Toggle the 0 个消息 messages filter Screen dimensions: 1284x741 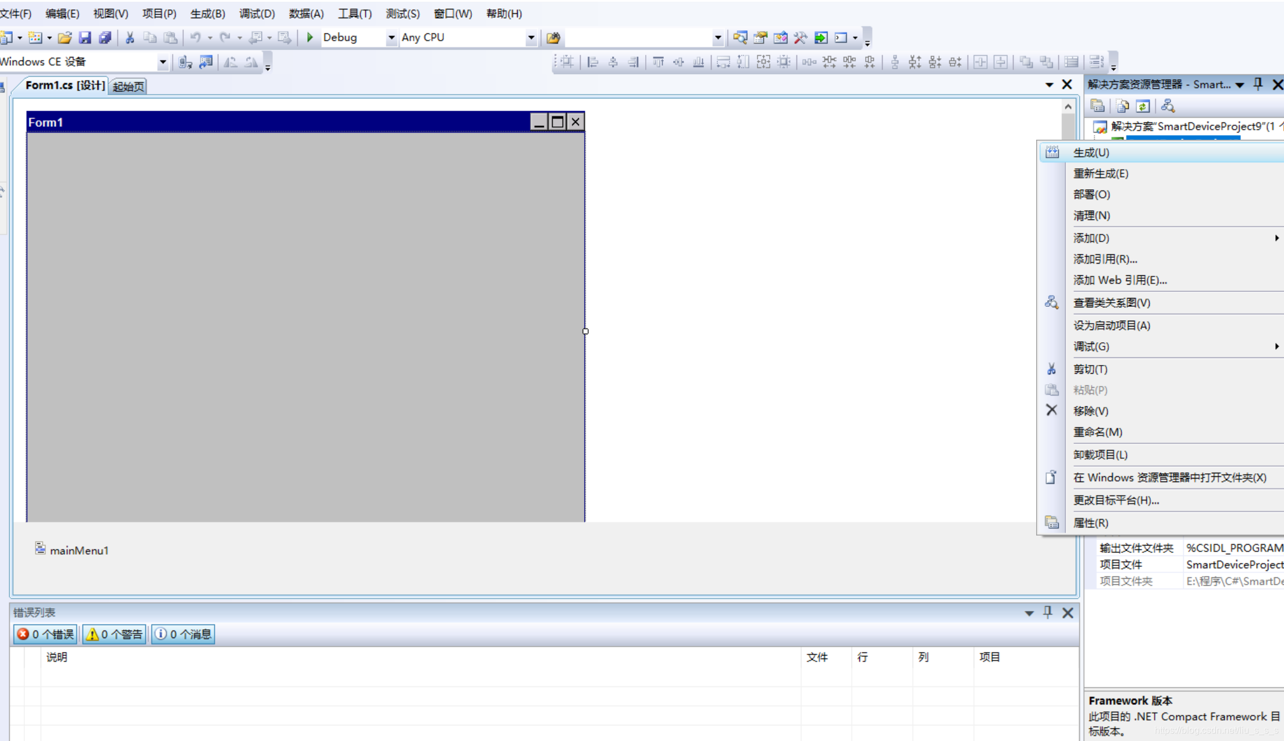pyautogui.click(x=183, y=634)
